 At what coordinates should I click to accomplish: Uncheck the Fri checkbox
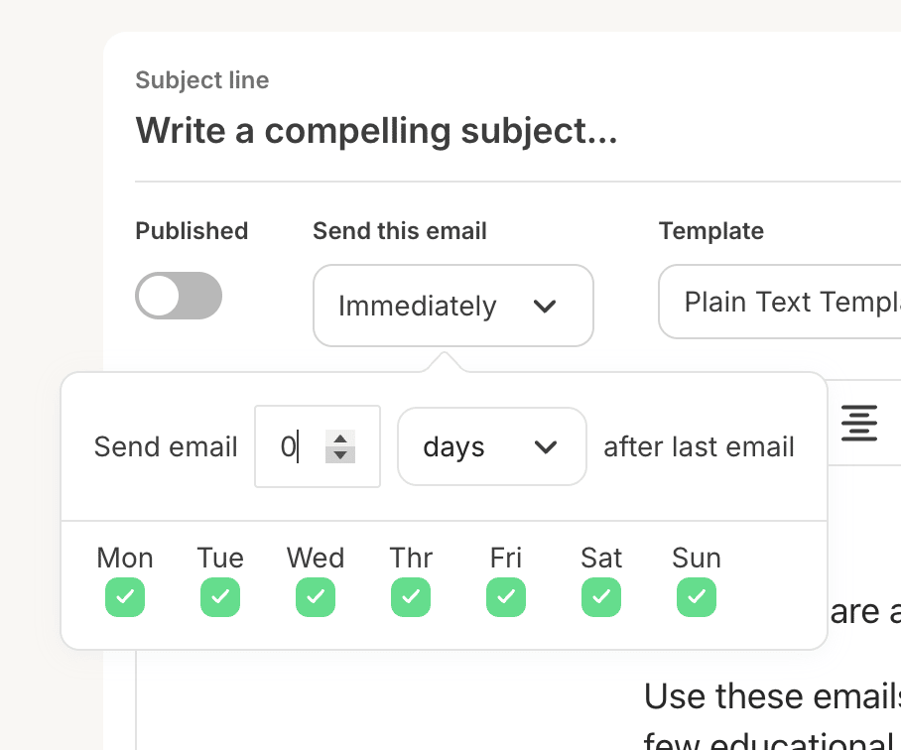(506, 597)
